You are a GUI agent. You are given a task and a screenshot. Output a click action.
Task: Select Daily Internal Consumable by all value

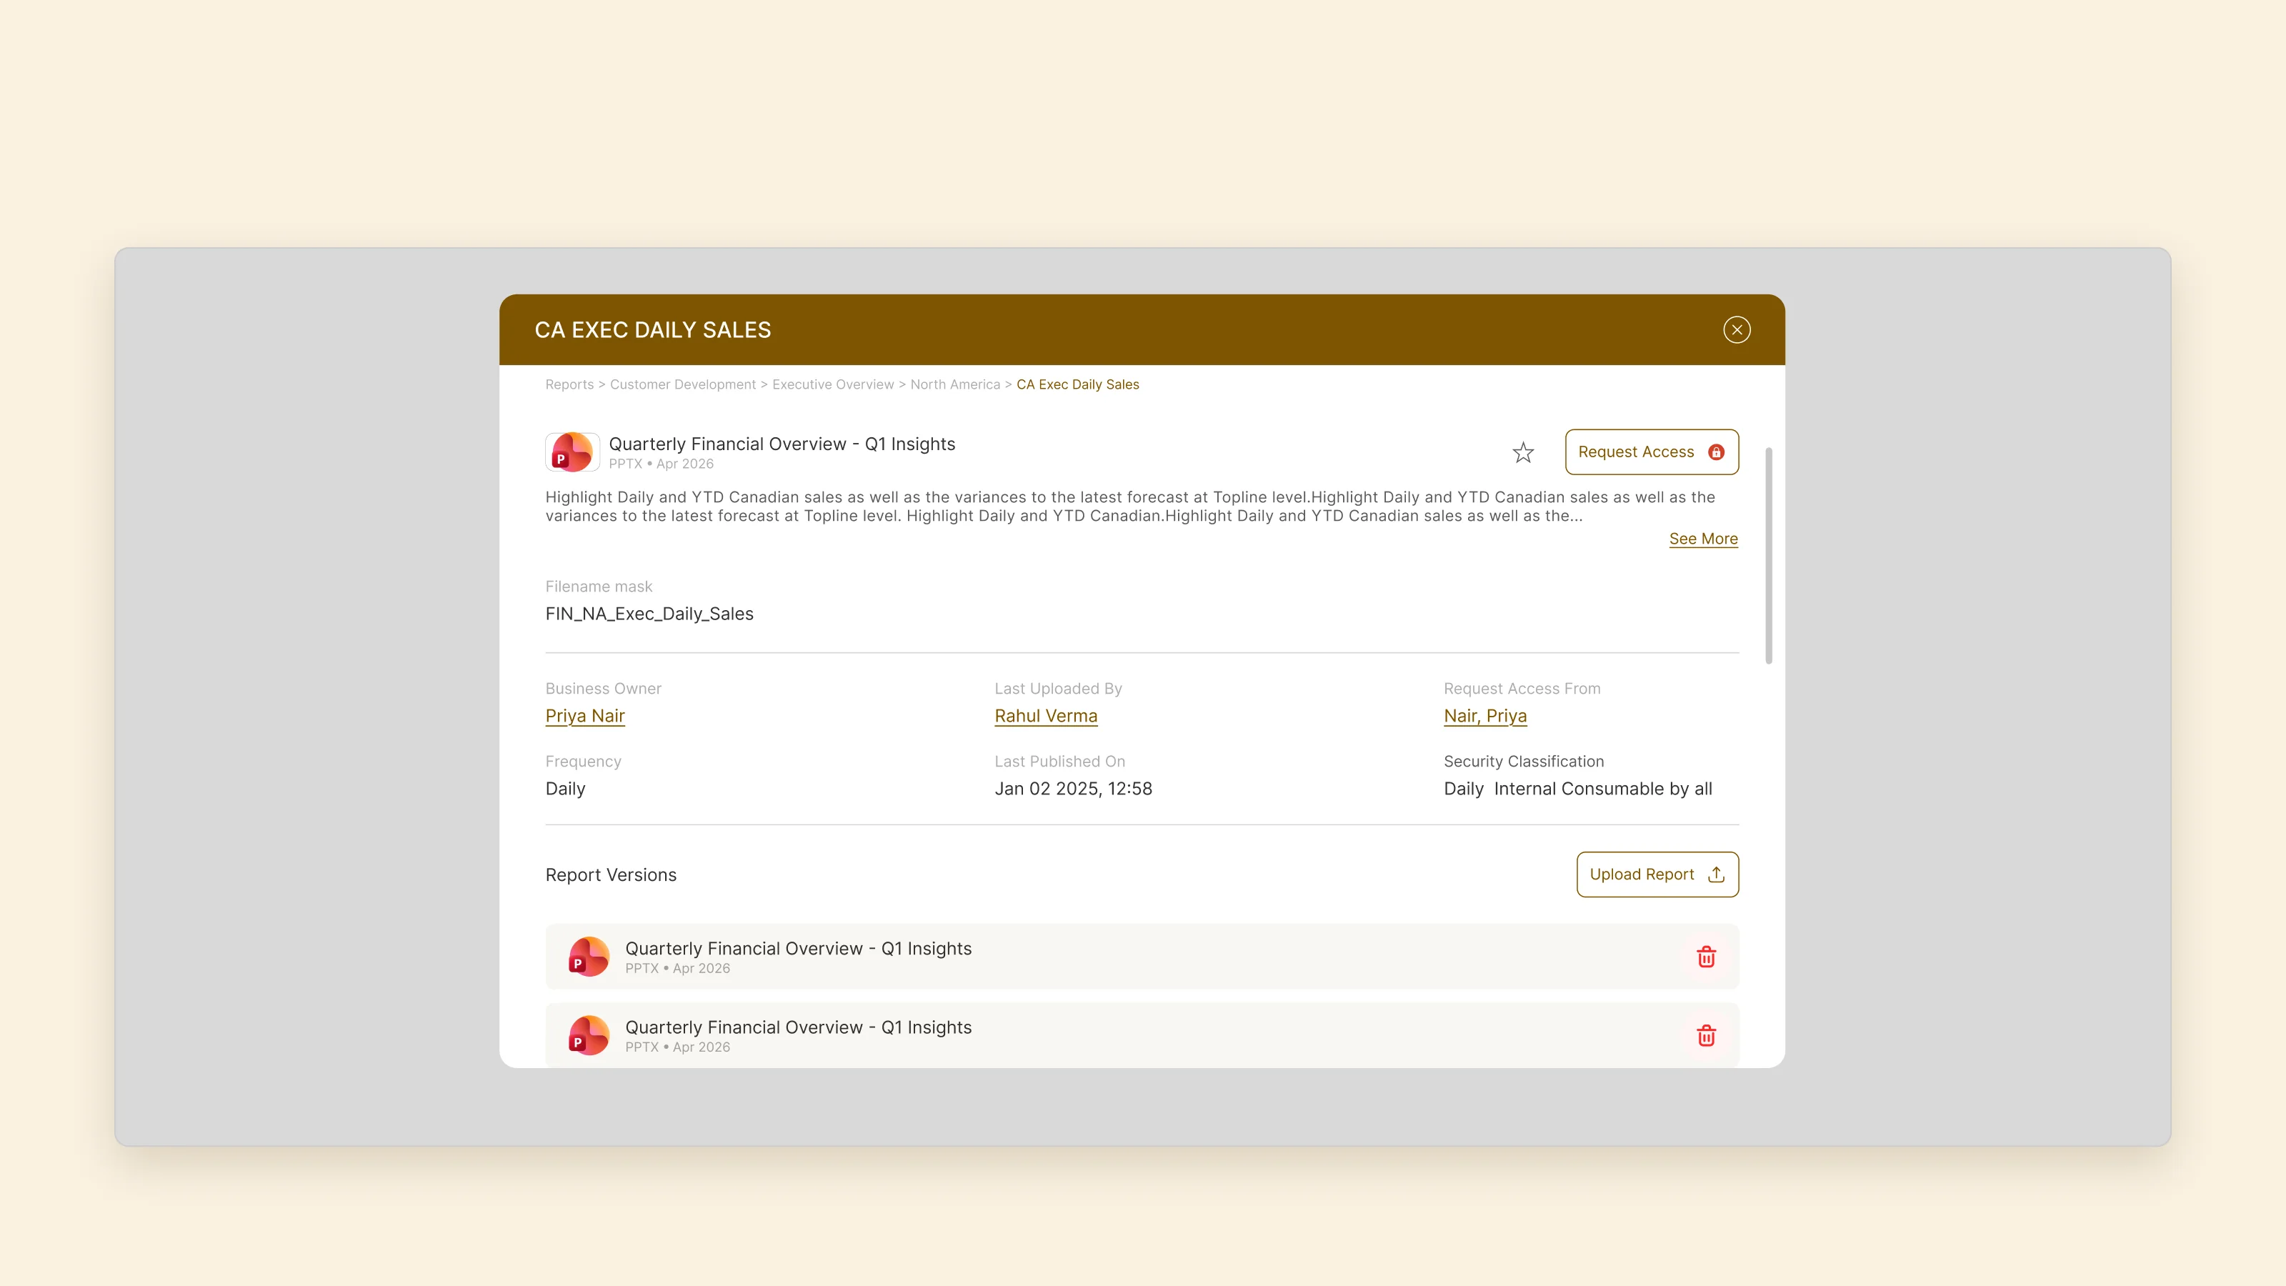(1578, 788)
